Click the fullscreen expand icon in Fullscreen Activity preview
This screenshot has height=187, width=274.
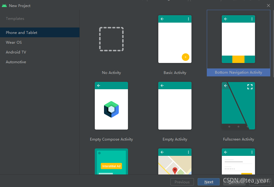(x=250, y=86)
